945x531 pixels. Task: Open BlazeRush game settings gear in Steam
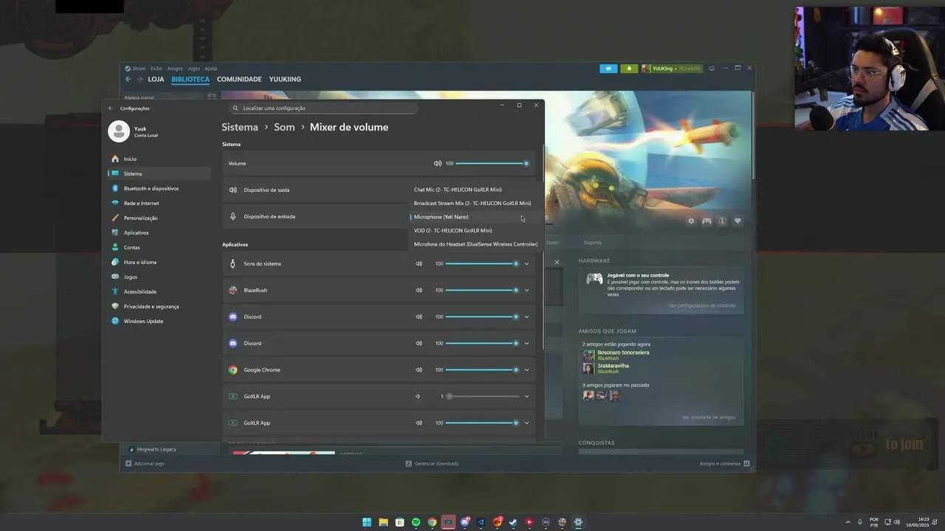pos(691,221)
